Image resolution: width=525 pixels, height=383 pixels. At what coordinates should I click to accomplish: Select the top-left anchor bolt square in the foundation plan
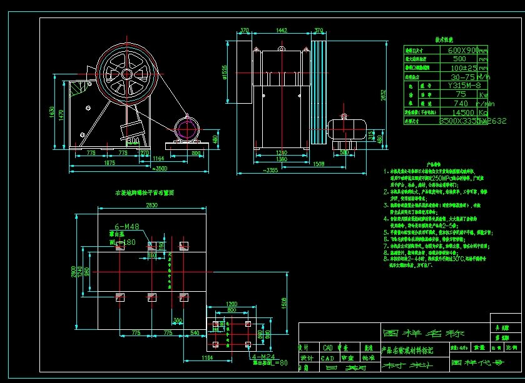coord(120,245)
